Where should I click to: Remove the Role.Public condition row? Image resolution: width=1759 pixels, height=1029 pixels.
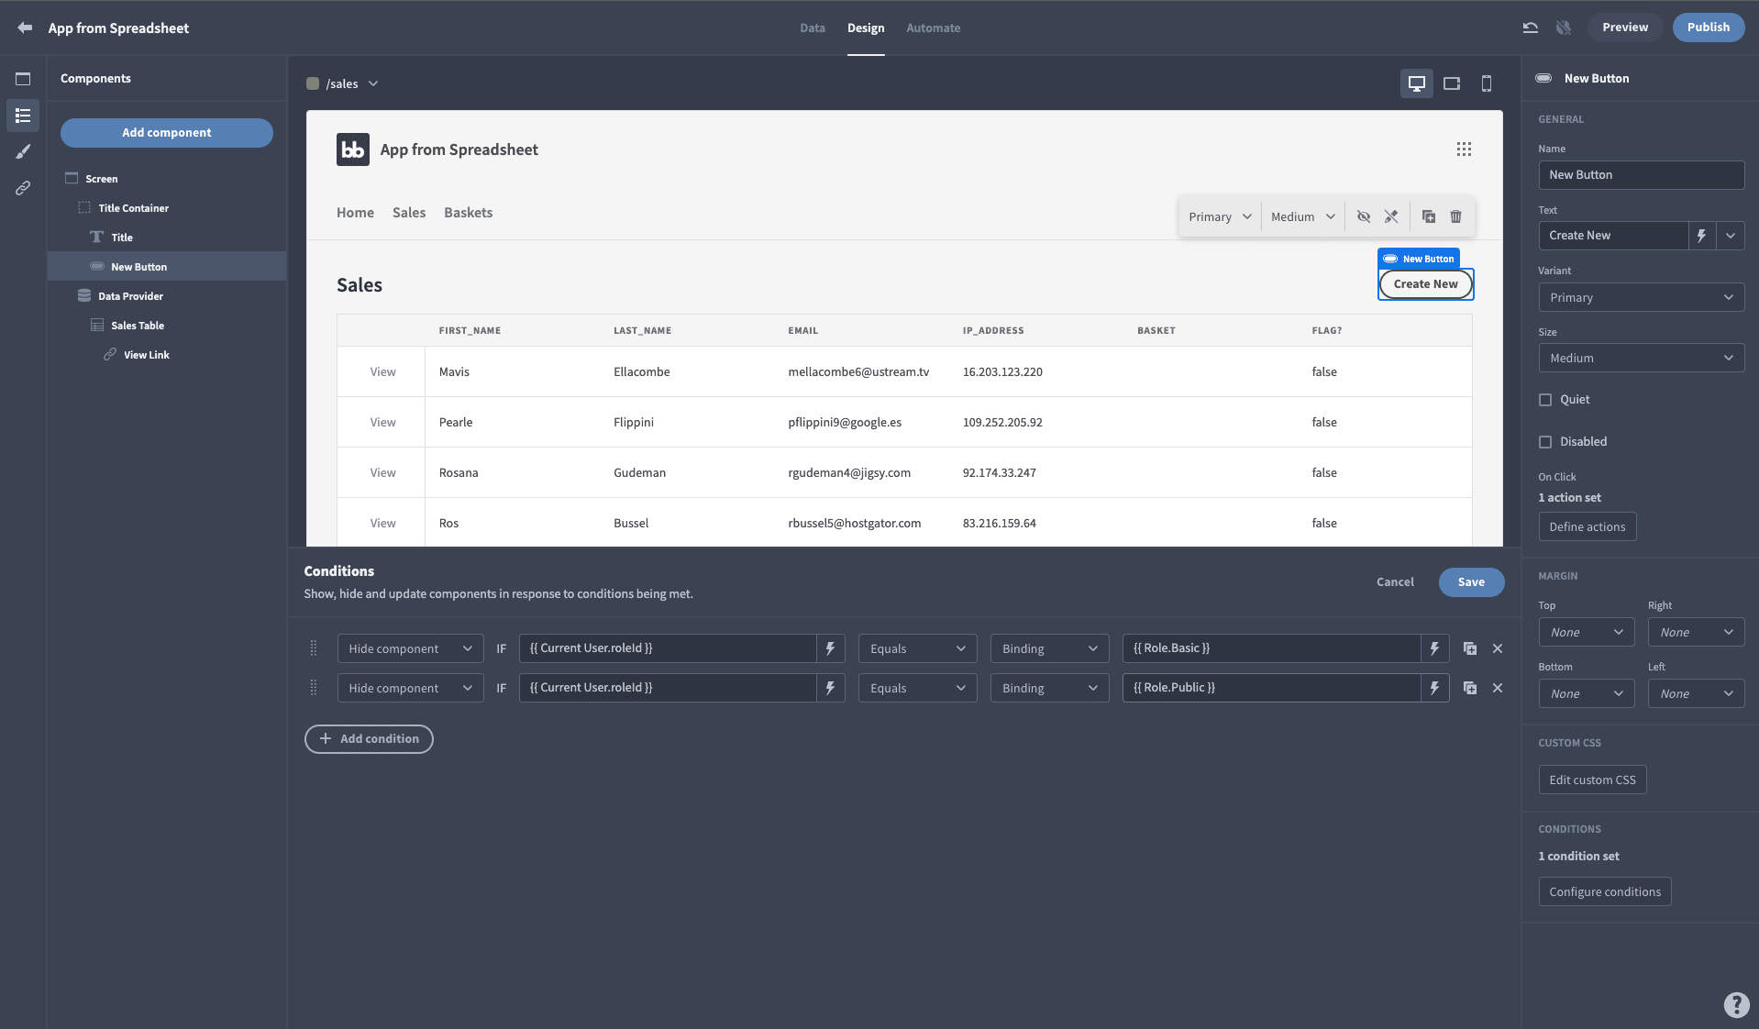[x=1498, y=688]
